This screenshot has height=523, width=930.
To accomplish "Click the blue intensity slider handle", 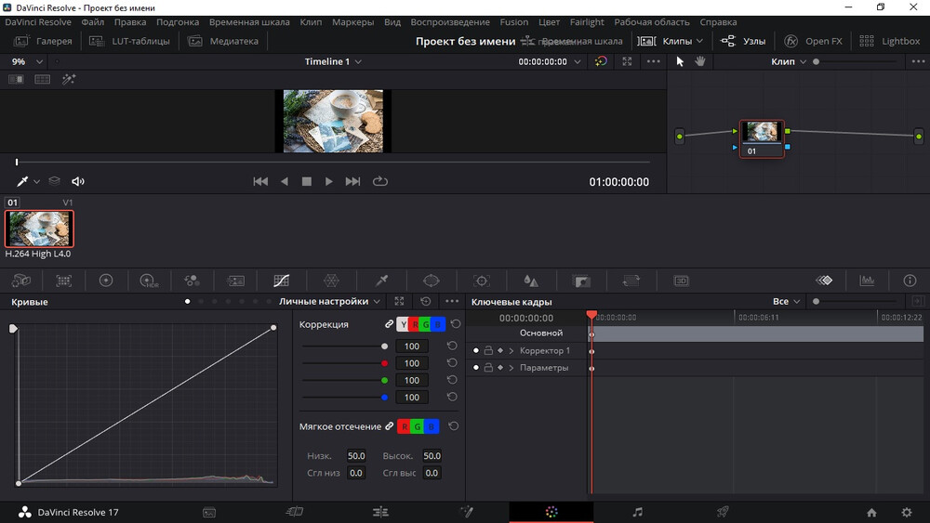I will [384, 398].
